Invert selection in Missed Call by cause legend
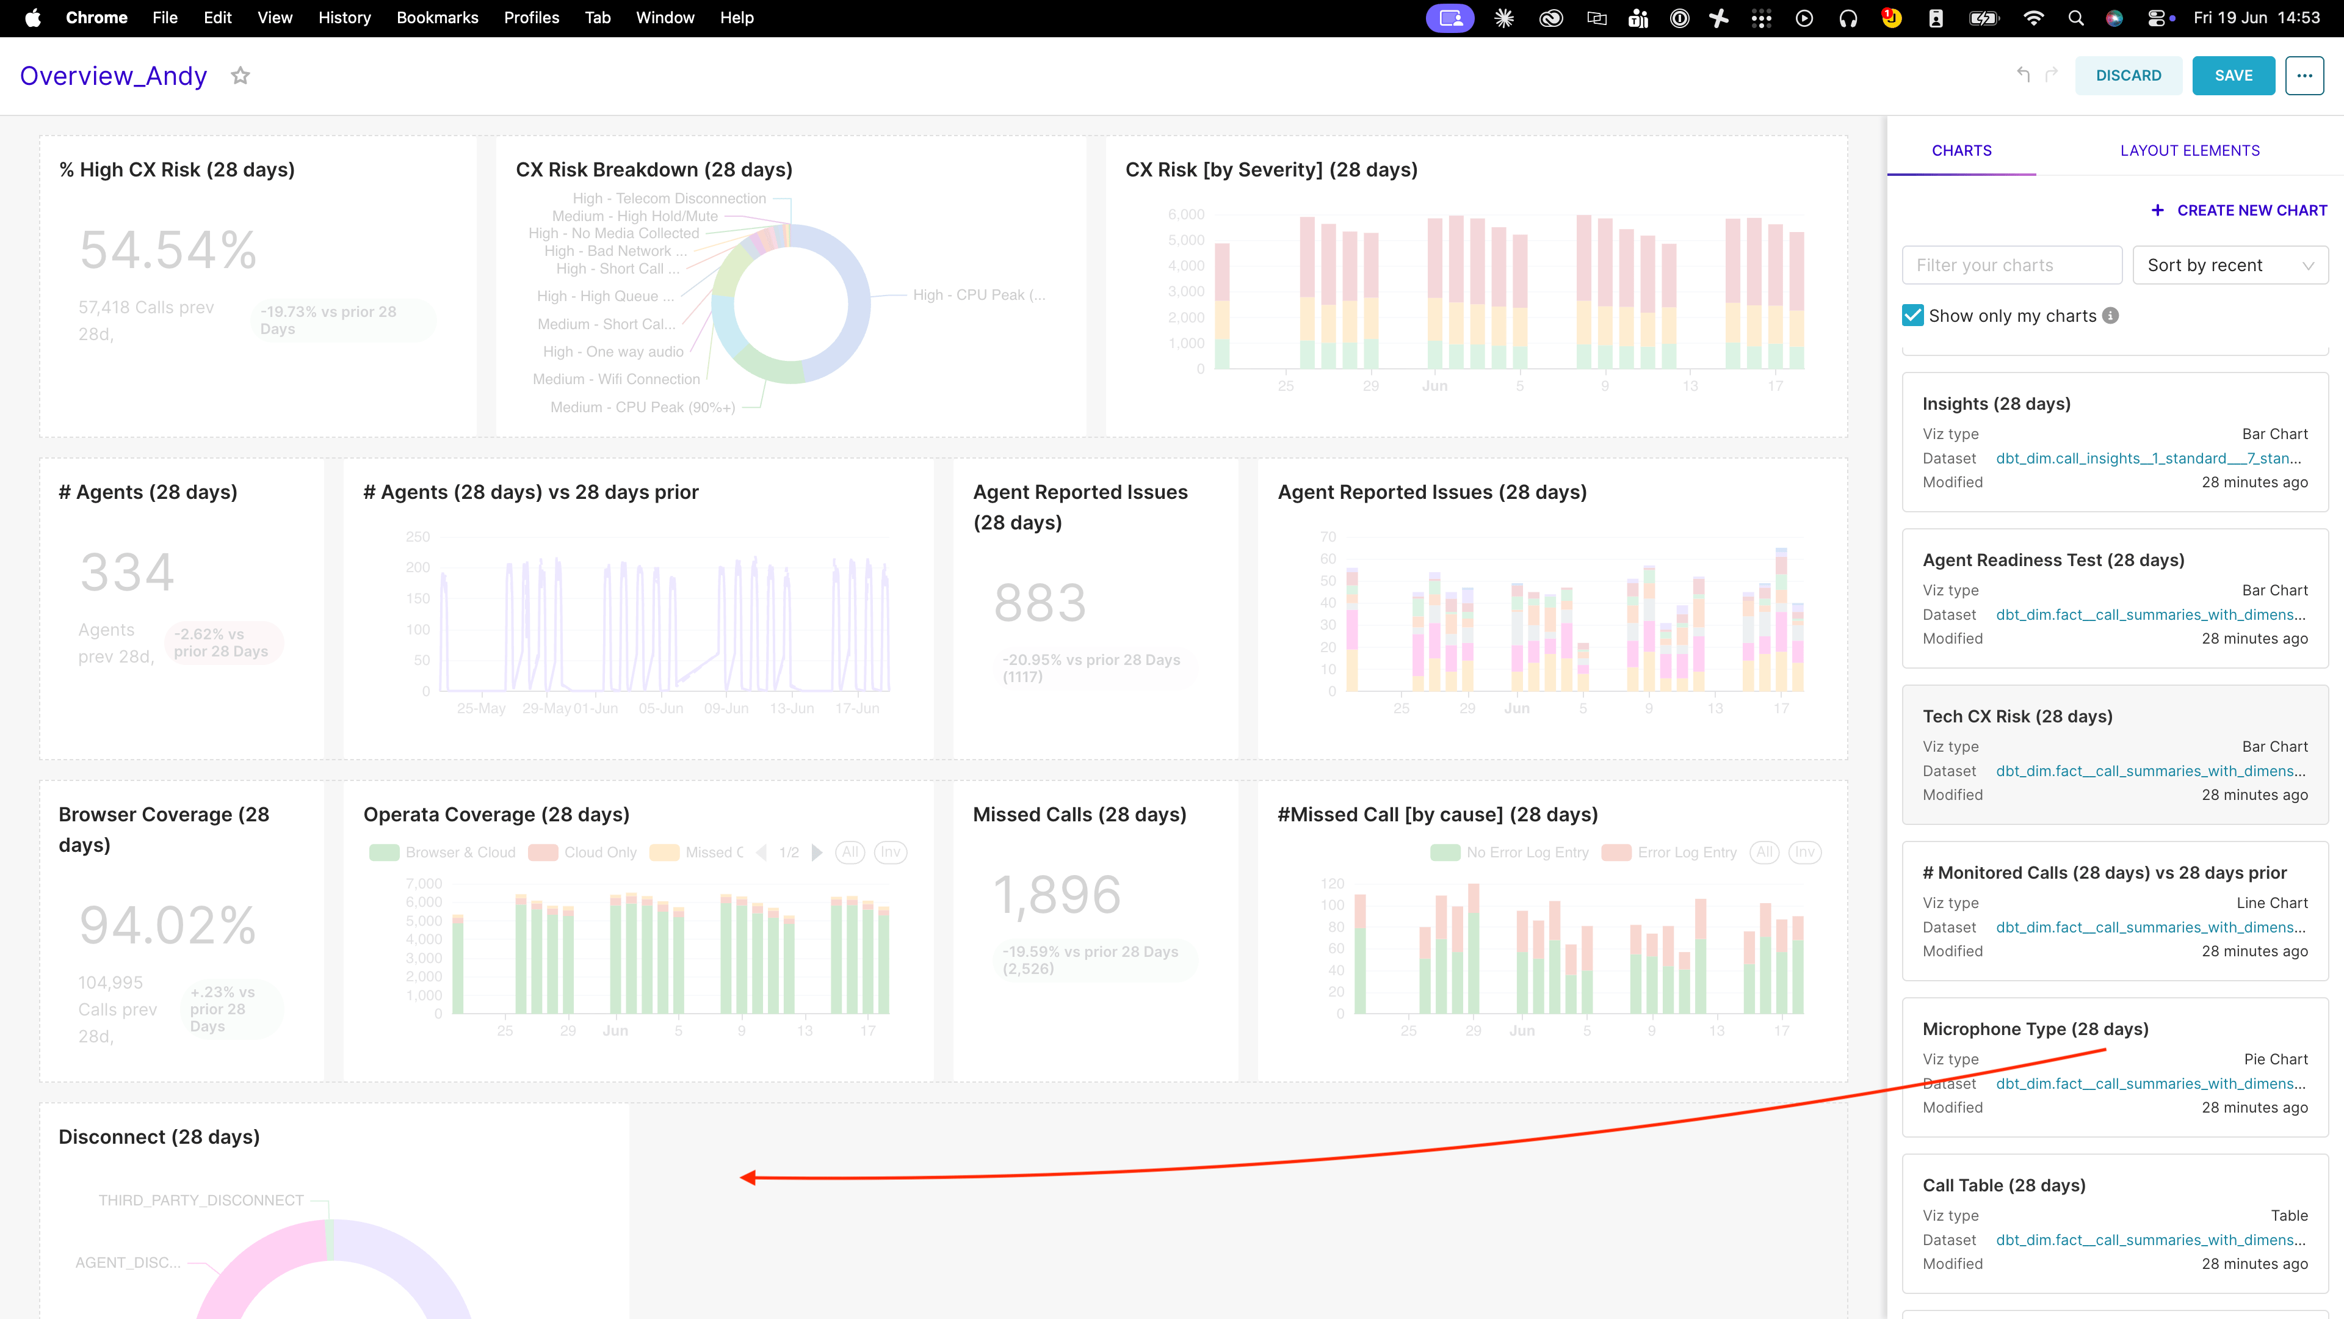 1804,852
